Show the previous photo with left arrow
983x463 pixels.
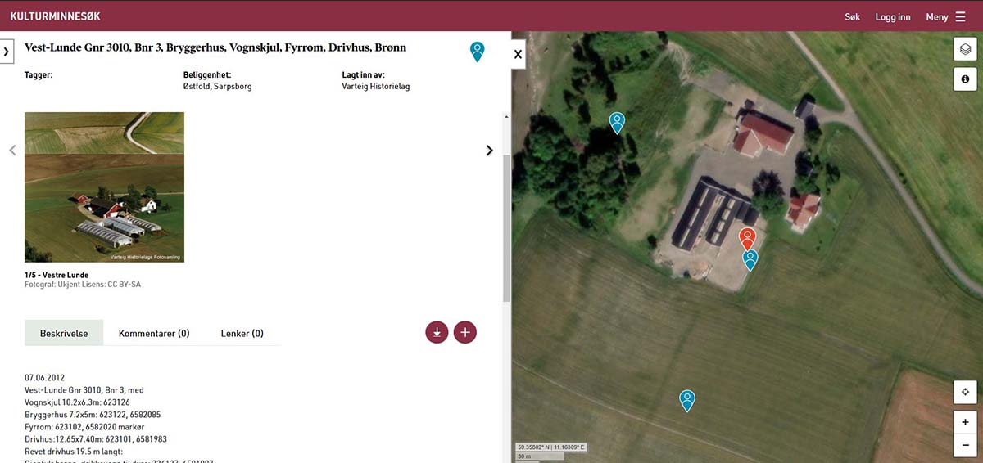[x=12, y=150]
